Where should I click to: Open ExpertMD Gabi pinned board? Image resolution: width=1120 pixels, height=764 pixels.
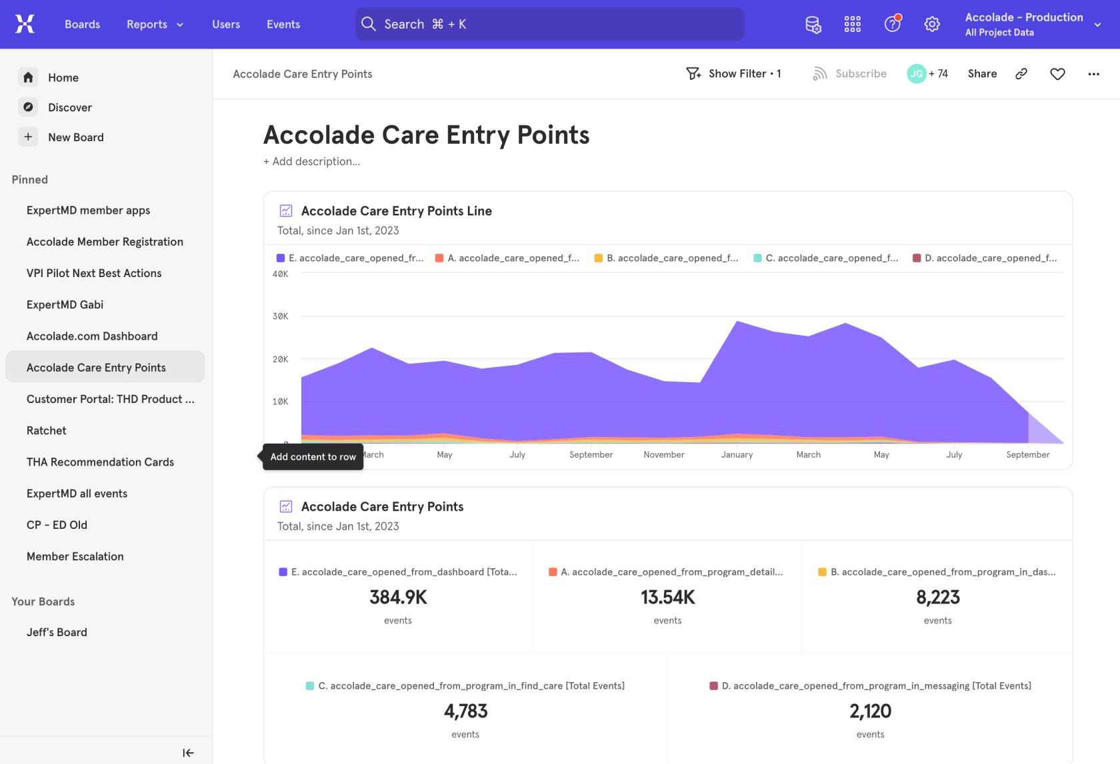click(65, 304)
